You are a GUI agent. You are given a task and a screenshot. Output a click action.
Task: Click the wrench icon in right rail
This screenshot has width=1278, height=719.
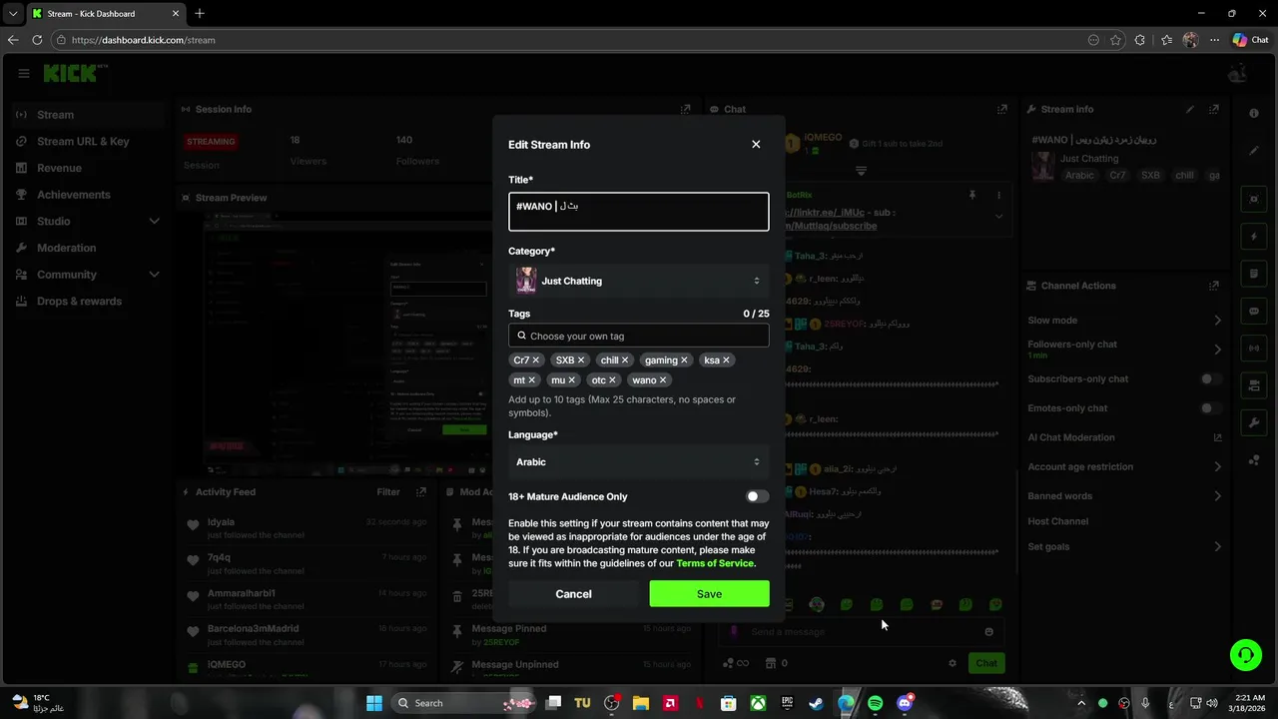click(1254, 423)
